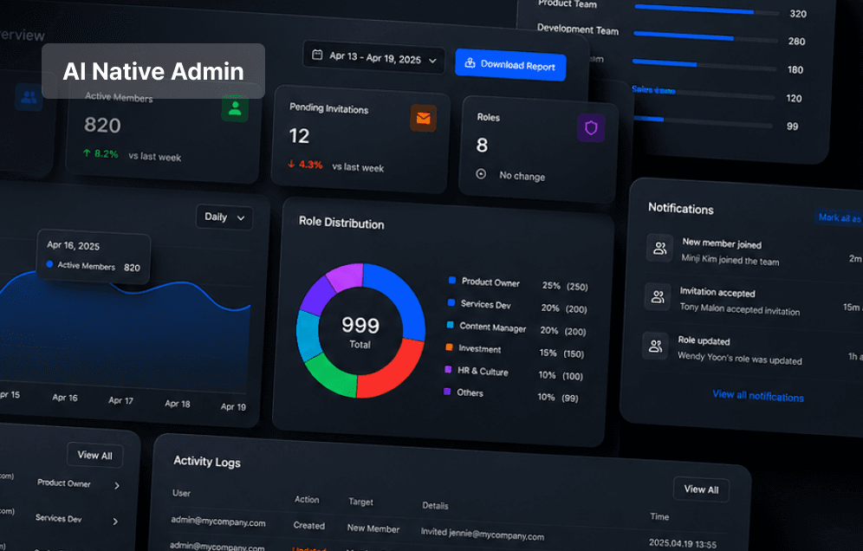Click Mark all as read link
863x551 pixels.
point(839,218)
